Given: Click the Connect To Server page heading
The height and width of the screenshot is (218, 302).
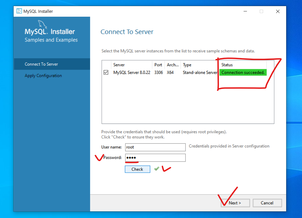Looking at the screenshot, I should 127,32.
